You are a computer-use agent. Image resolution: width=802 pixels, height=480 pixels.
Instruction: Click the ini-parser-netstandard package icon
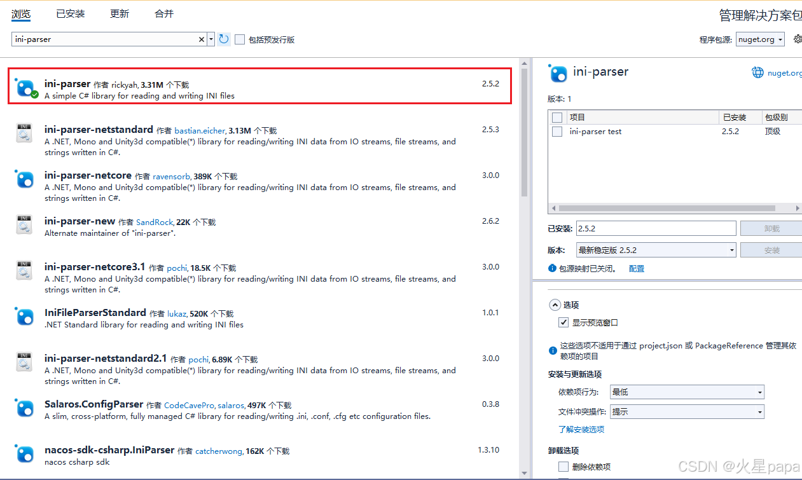click(x=24, y=133)
